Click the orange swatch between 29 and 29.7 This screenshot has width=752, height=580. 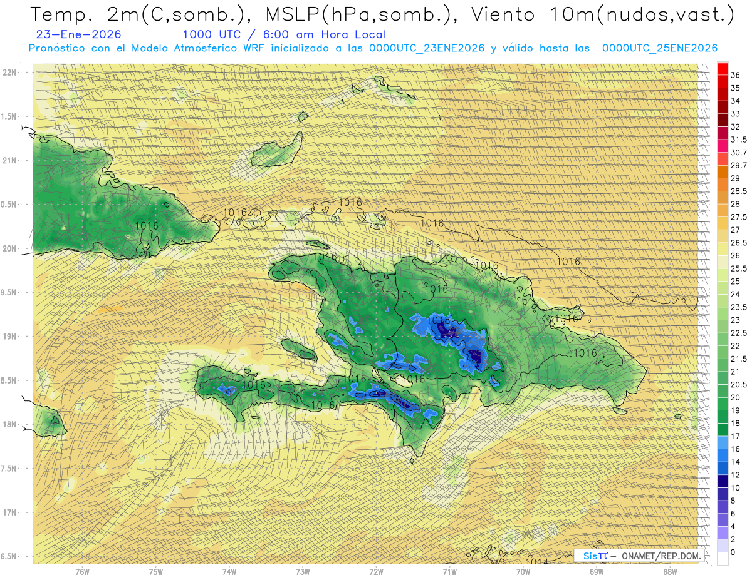click(723, 171)
